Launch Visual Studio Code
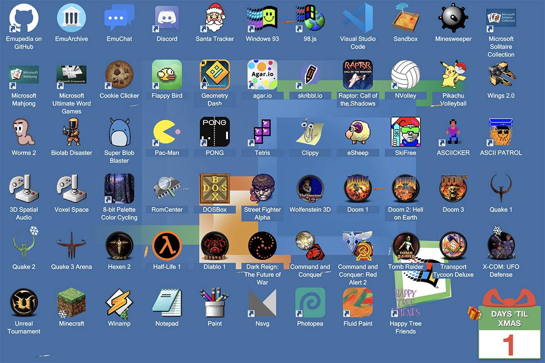Screen dimensions: 545x363 [x=358, y=19]
